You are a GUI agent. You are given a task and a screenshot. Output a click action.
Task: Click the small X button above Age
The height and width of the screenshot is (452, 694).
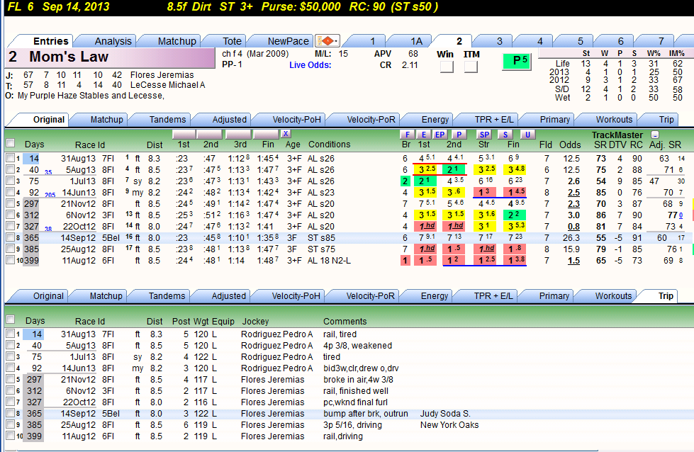286,134
